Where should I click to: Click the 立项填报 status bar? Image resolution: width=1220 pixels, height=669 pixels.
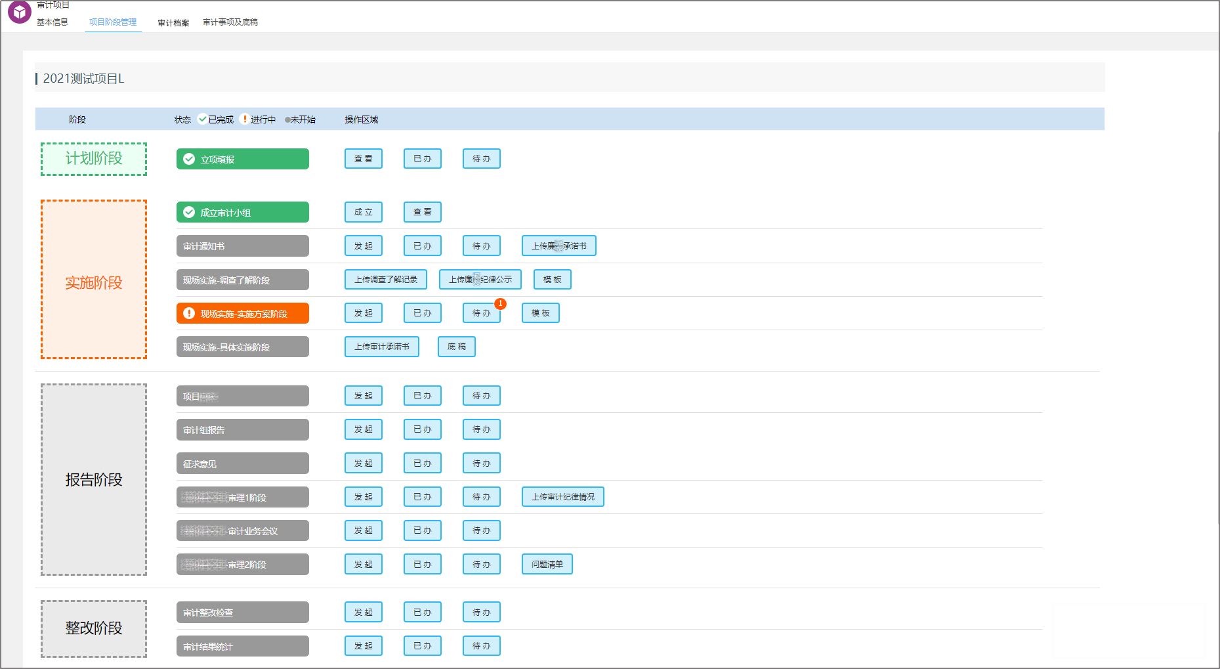click(243, 159)
